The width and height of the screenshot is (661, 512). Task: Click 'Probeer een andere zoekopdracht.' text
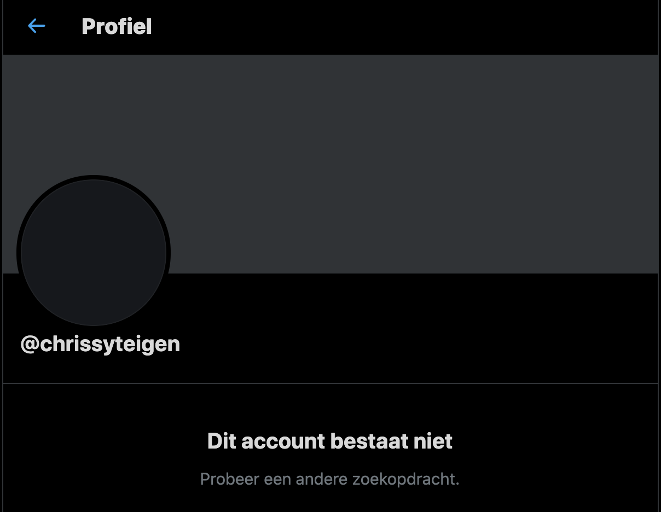coord(330,479)
